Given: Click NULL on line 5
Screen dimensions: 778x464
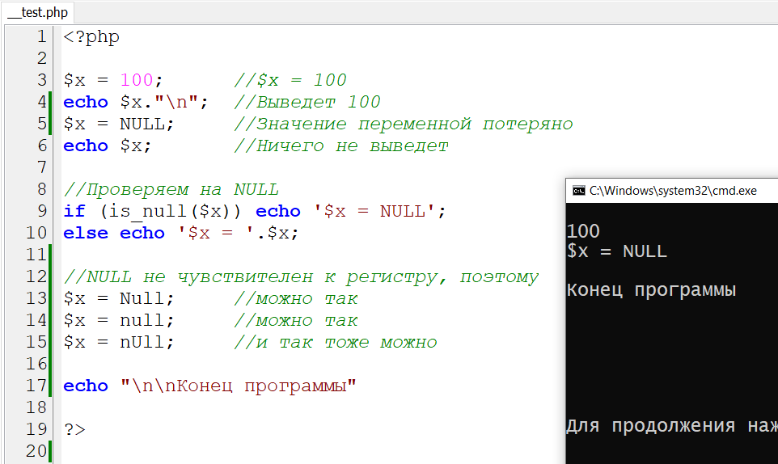Looking at the screenshot, I should (142, 124).
